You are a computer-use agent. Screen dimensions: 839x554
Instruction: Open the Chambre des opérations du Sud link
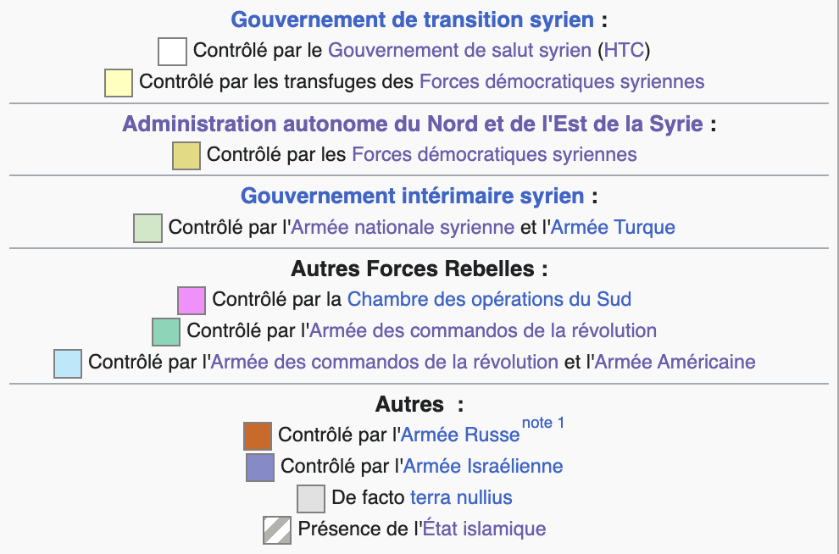click(489, 299)
